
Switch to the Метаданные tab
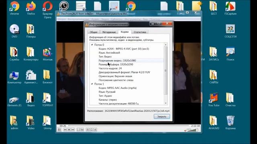[x=109, y=32]
